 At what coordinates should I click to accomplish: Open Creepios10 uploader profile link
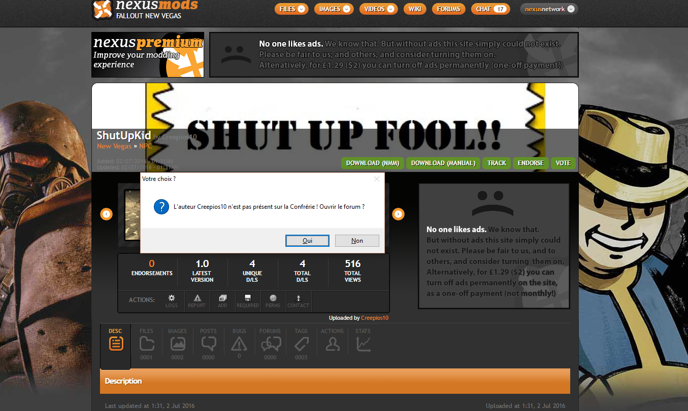(x=375, y=318)
